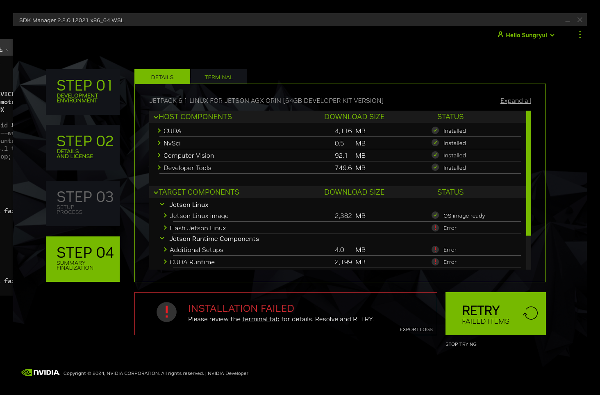Collapse the Jetson Linux group
The width and height of the screenshot is (600, 395).
[x=162, y=204]
